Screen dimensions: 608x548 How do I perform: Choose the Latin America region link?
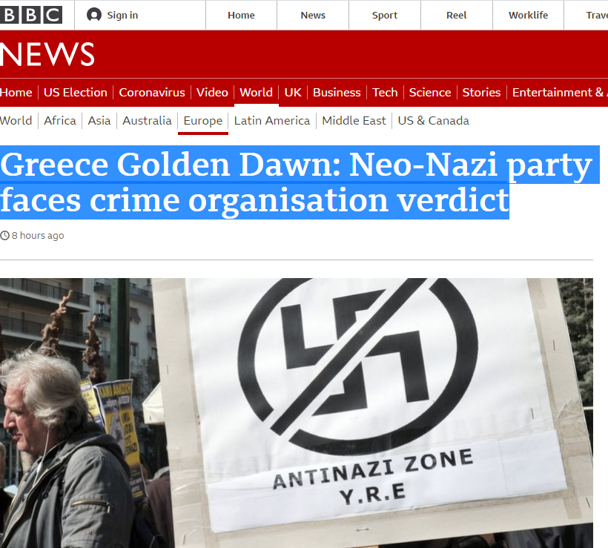(272, 121)
